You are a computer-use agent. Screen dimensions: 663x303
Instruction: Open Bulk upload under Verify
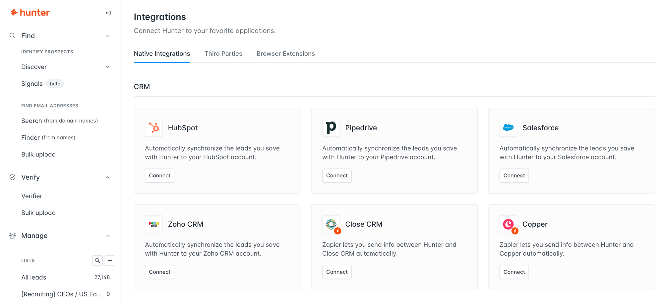pos(38,213)
